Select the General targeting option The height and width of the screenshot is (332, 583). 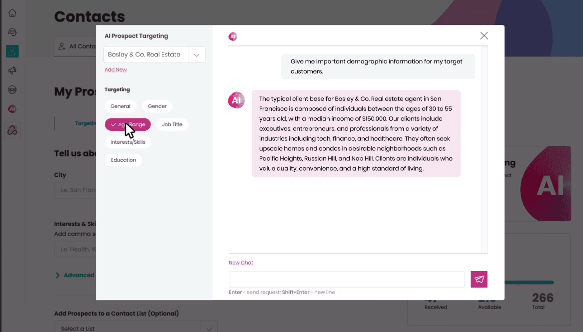click(x=120, y=106)
